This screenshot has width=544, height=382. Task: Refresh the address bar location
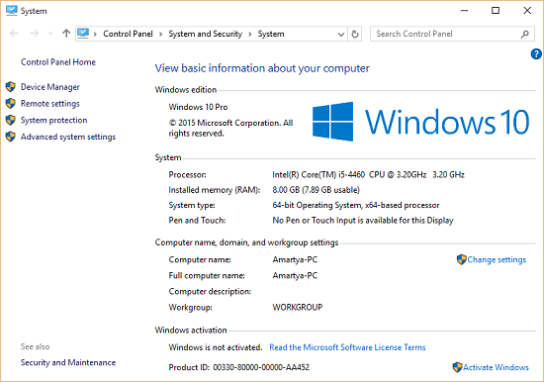click(354, 34)
